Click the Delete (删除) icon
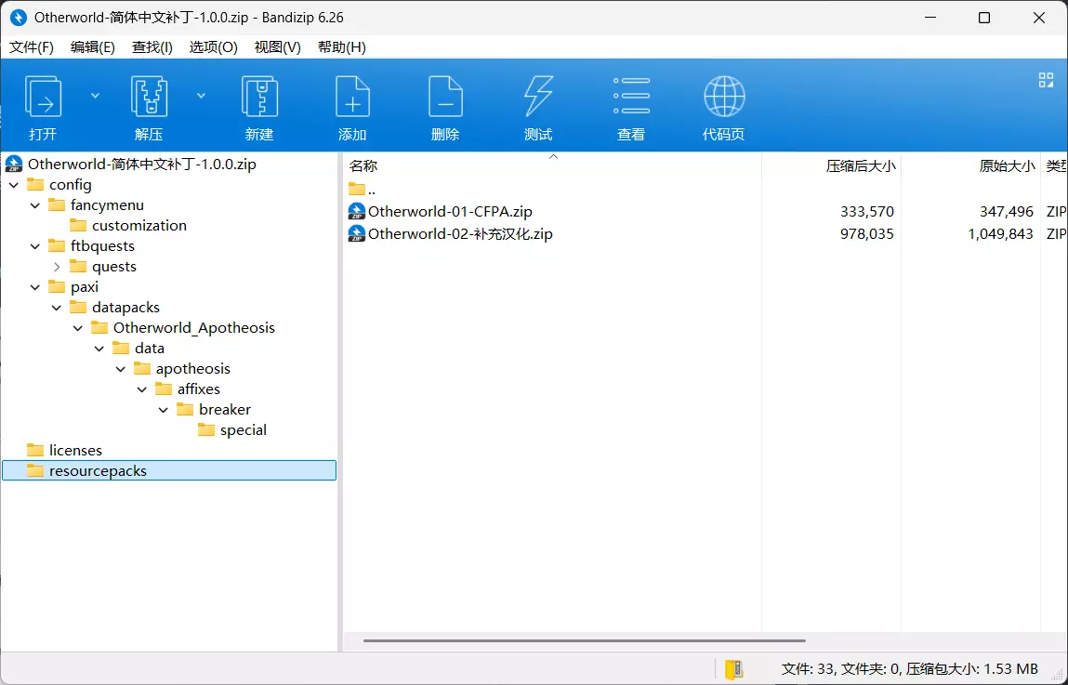This screenshot has width=1068, height=685. [x=445, y=96]
